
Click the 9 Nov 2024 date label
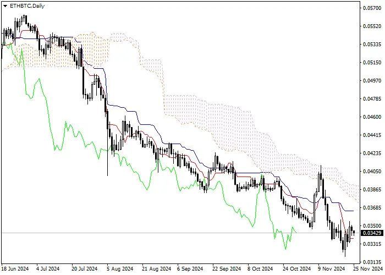click(x=331, y=269)
